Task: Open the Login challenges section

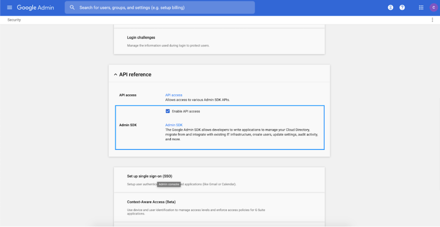Action: pos(219,41)
